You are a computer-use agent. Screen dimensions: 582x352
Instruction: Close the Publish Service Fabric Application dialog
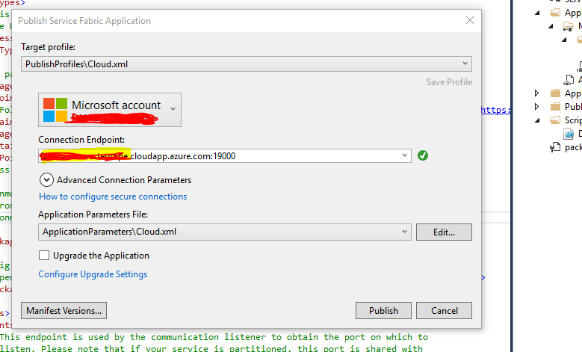pos(470,20)
